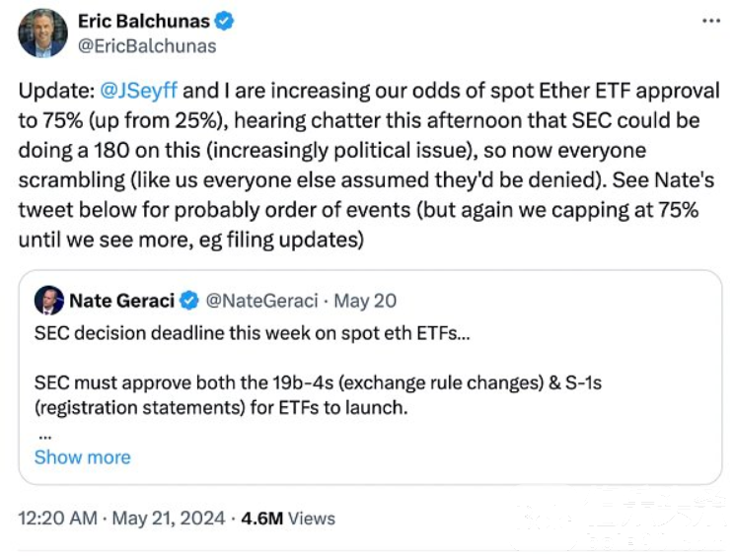Click the May 20 quoted tweet date
This screenshot has height=556, width=733.
tap(365, 301)
